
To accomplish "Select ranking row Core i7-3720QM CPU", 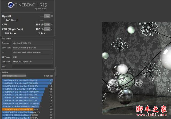I will 27,104.
